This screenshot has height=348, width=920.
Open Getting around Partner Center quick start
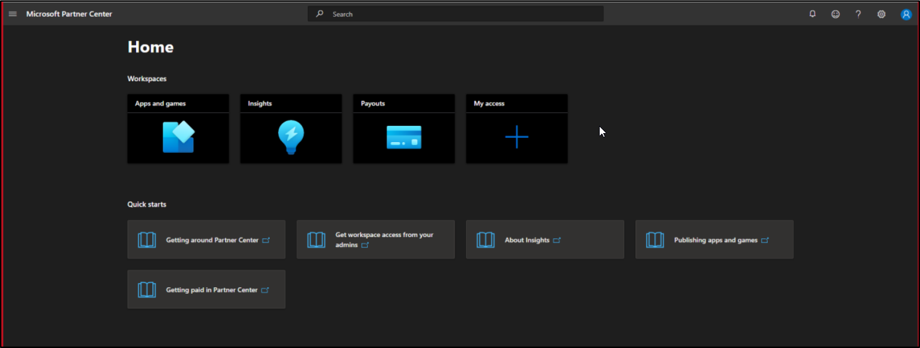[212, 240]
